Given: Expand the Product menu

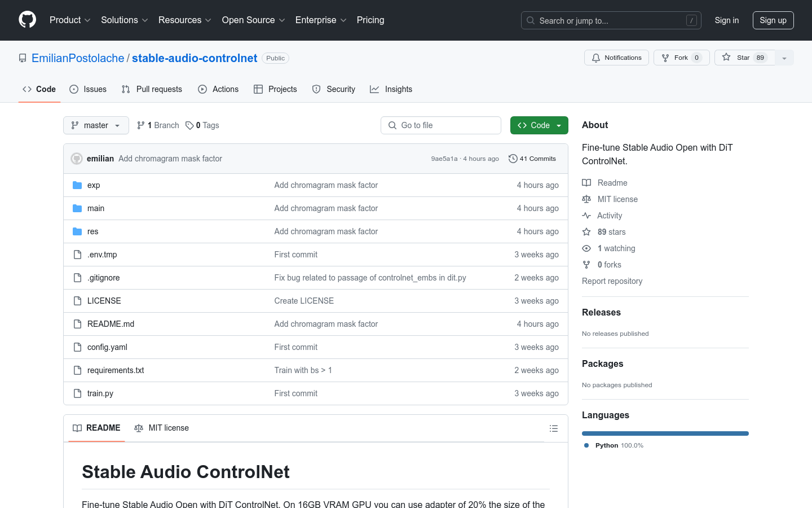Looking at the screenshot, I should point(70,20).
